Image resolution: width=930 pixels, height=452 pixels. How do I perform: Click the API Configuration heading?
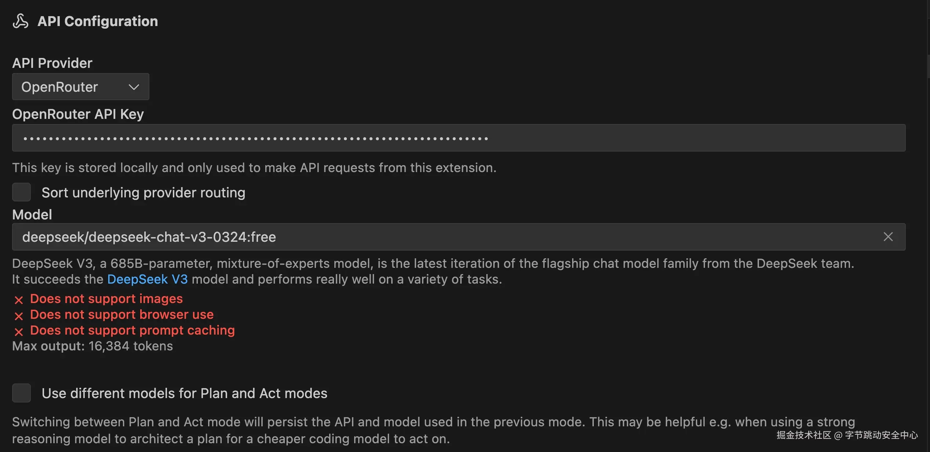click(x=98, y=21)
